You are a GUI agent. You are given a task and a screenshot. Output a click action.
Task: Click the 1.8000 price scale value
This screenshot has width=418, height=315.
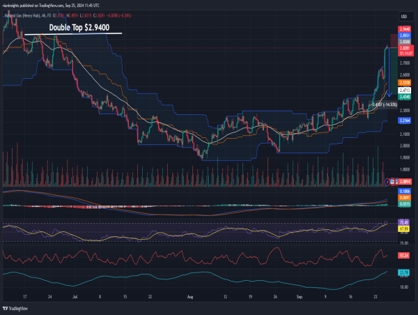pyautogui.click(x=405, y=169)
